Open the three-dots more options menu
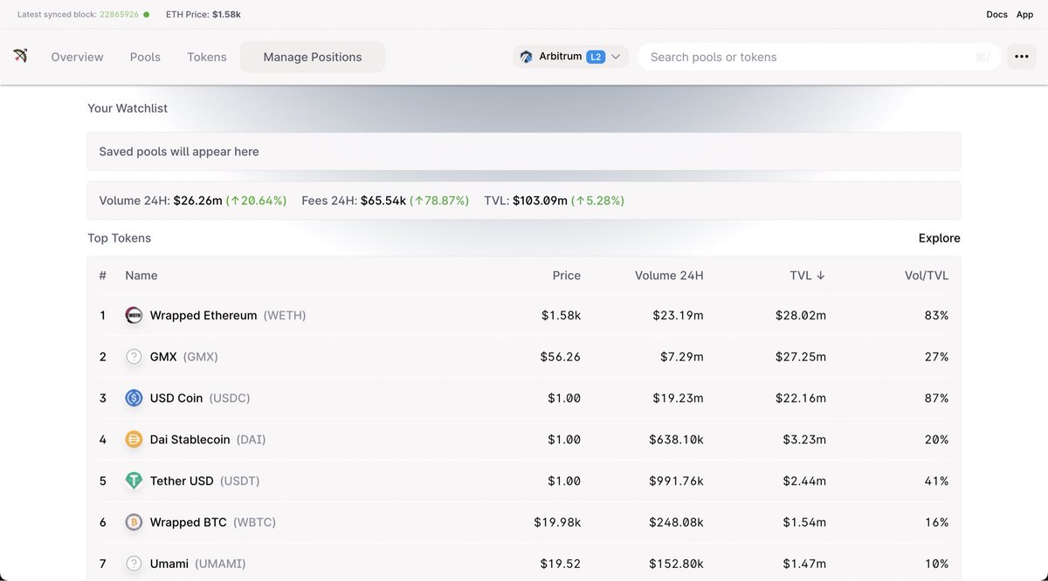This screenshot has width=1048, height=581. tap(1021, 57)
